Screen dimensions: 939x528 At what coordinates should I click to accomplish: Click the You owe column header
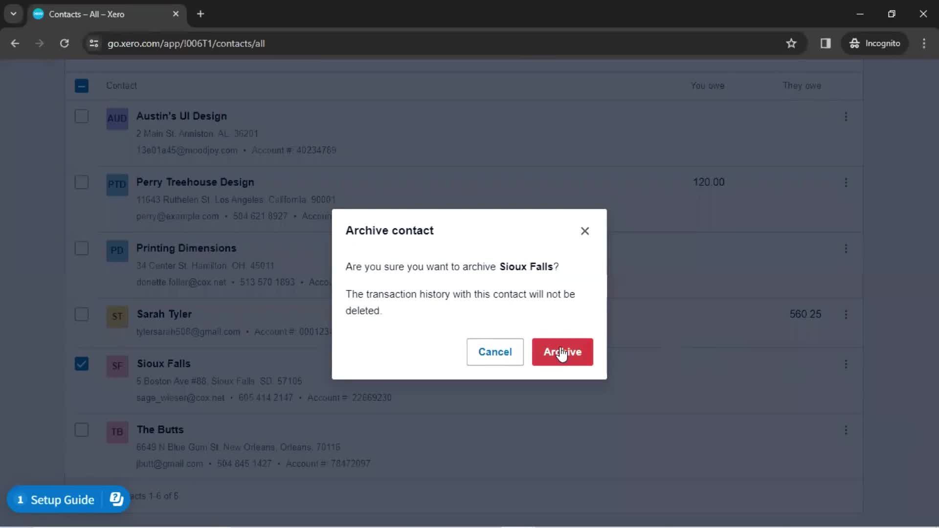pos(707,86)
